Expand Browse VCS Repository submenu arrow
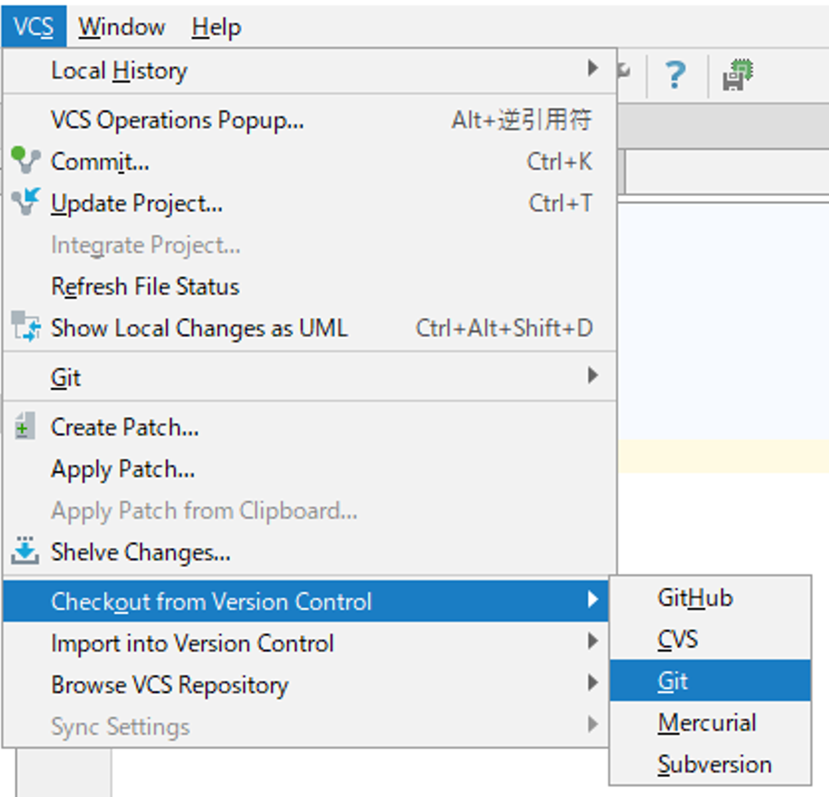 tap(592, 683)
